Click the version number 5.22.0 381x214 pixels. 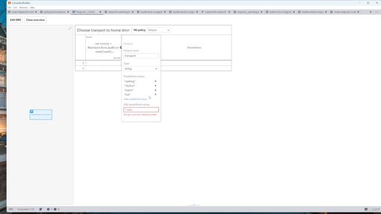(x=376, y=209)
